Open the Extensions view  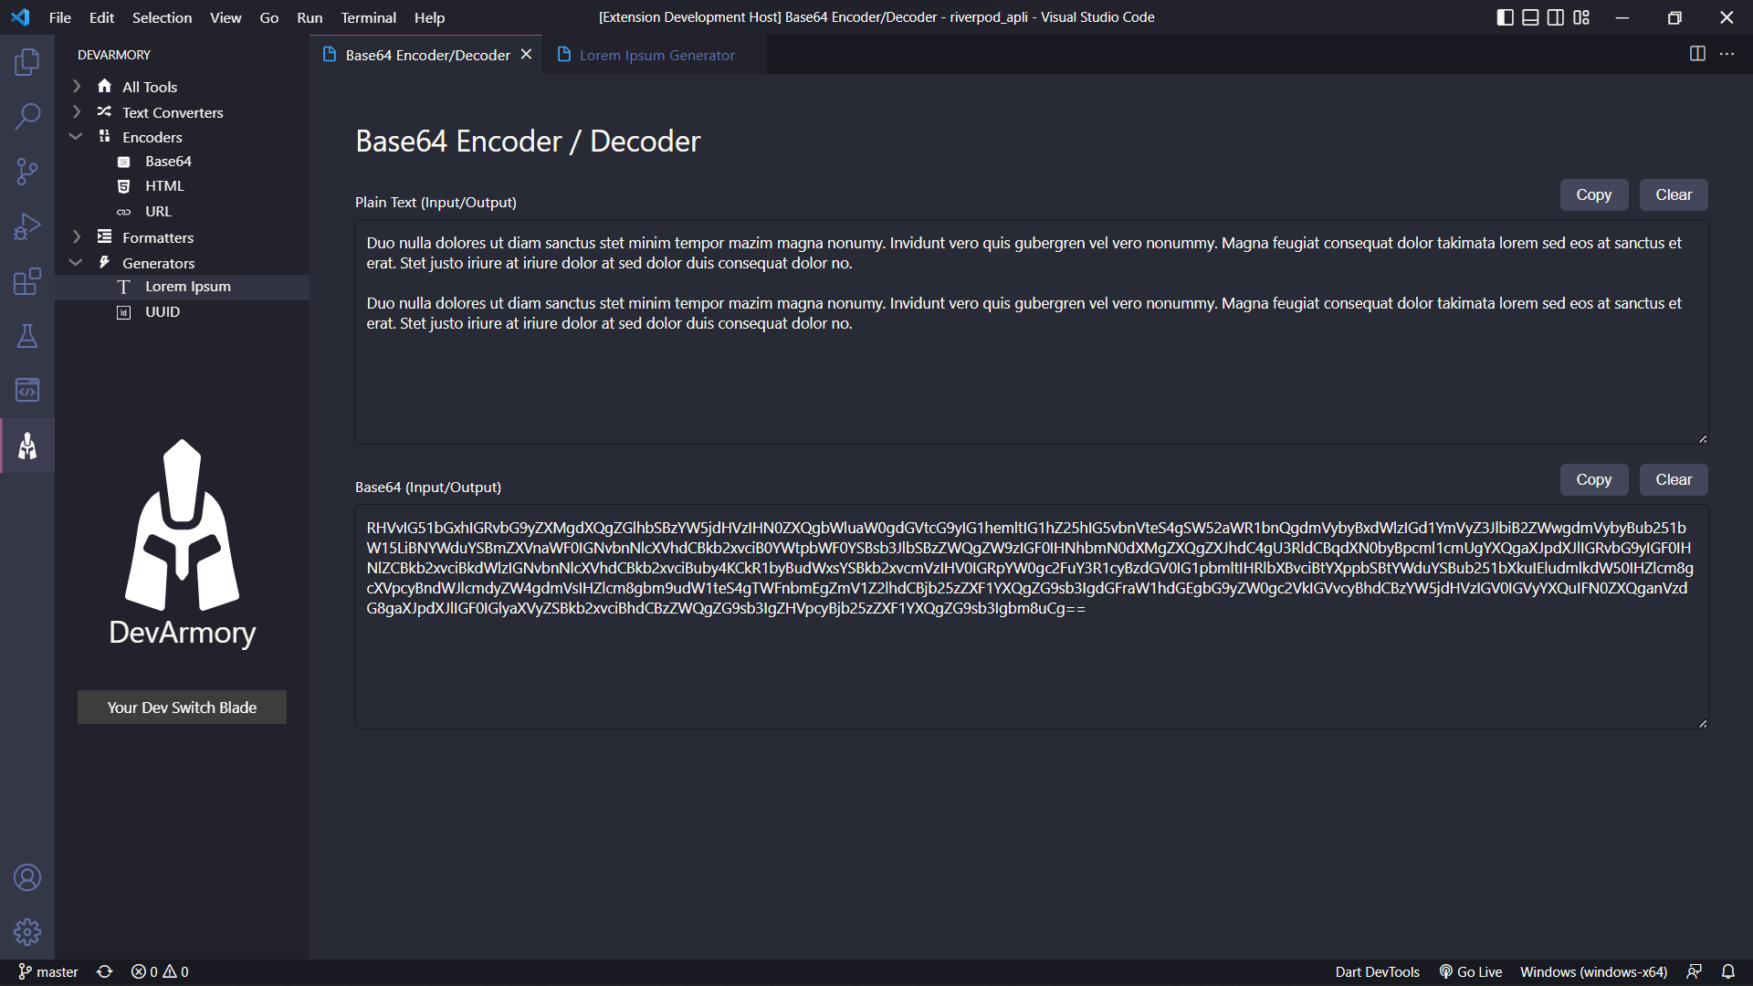point(27,281)
